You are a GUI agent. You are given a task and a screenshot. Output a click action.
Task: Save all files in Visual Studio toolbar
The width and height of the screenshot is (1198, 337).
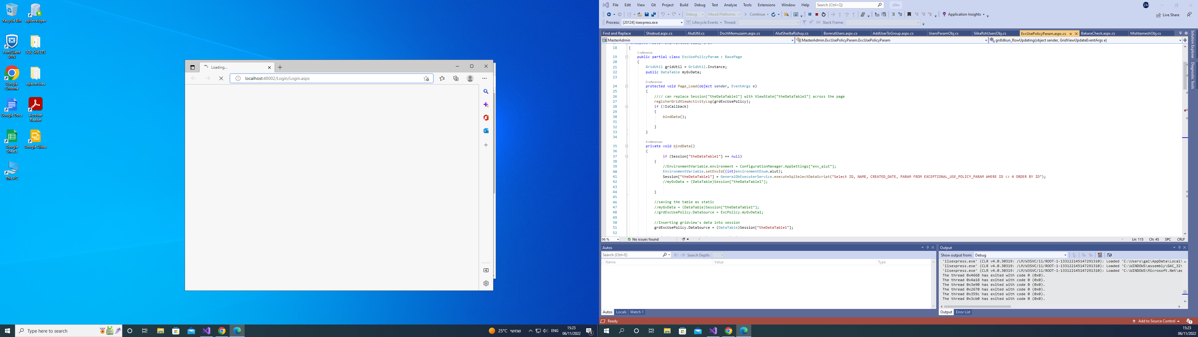pyautogui.click(x=654, y=14)
